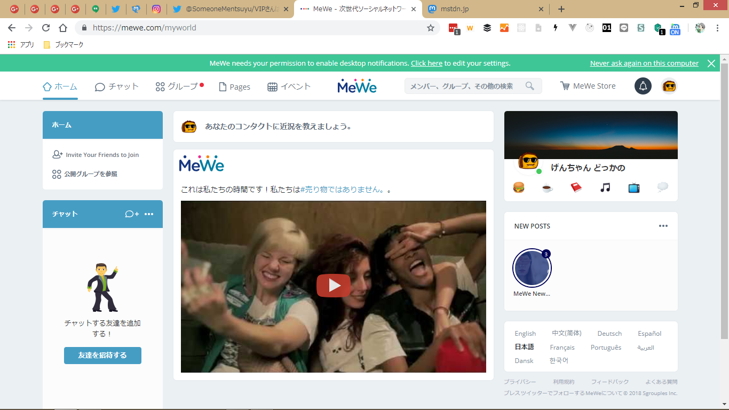The image size is (729, 410).
Task: Open the MeWe News new posts thumbnail
Action: pos(532,268)
